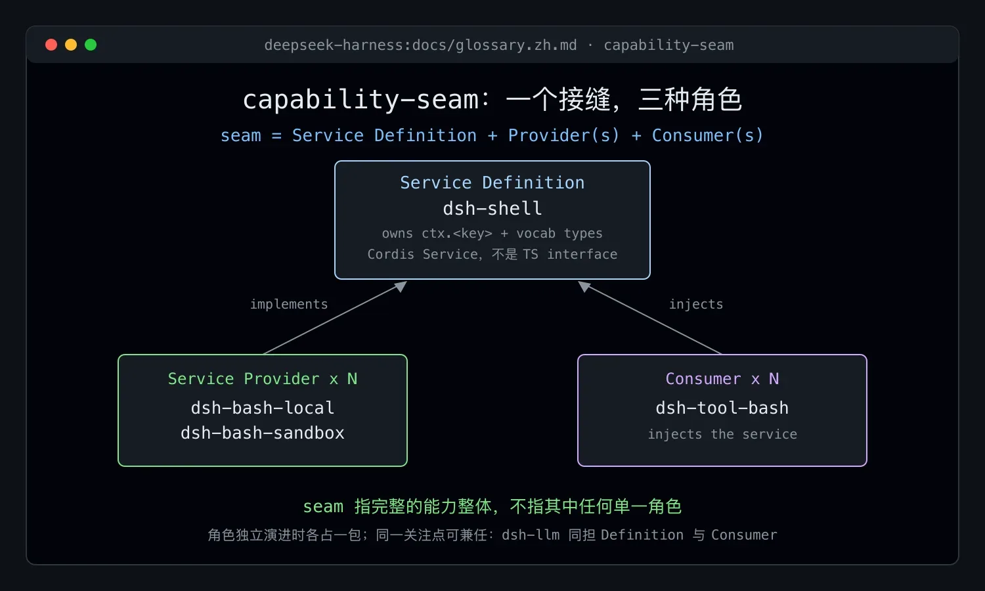Viewport: 985px width, 591px height.
Task: Click 'capability-seam' in the title bar
Action: (668, 45)
